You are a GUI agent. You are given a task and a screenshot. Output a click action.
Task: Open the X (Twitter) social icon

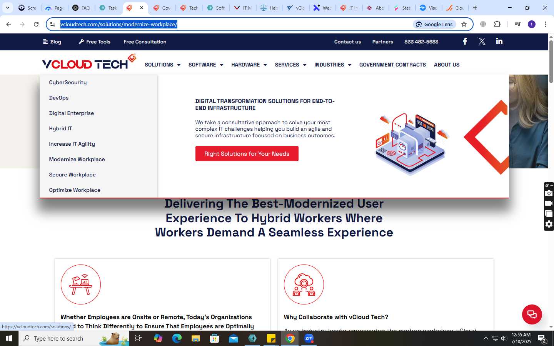point(482,42)
